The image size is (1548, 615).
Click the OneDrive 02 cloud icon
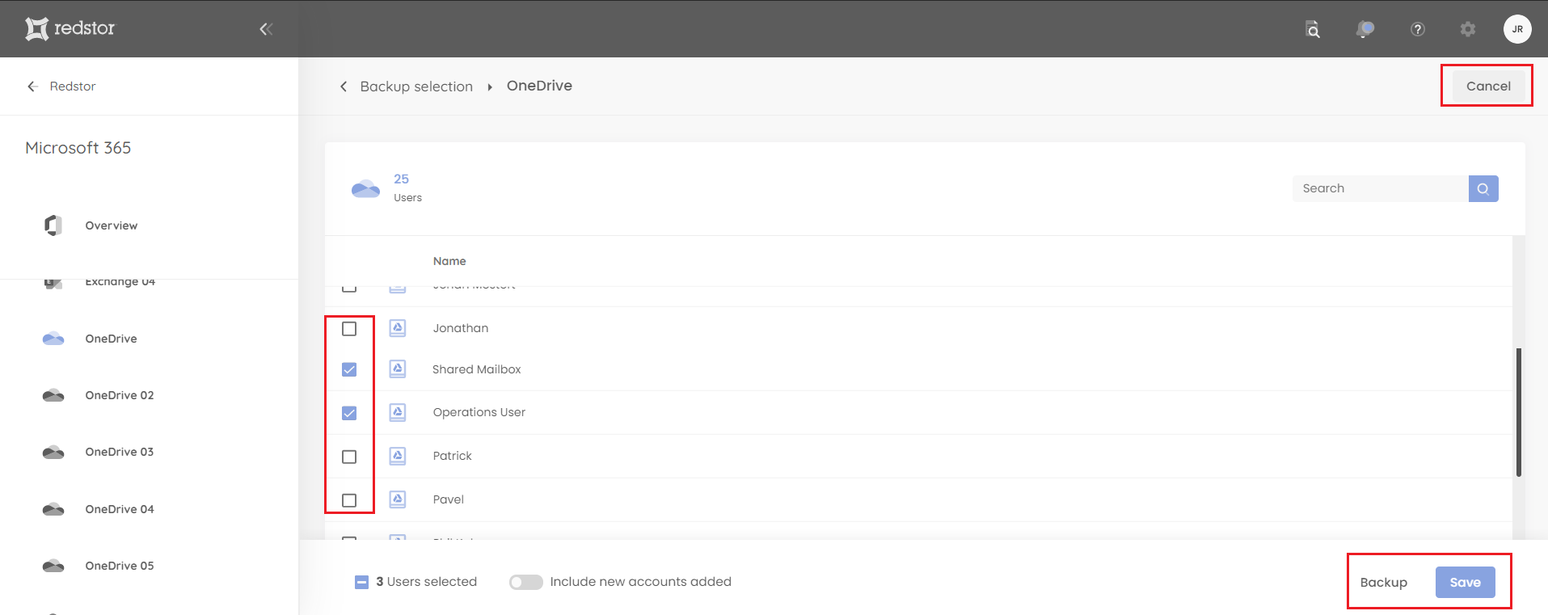click(53, 395)
